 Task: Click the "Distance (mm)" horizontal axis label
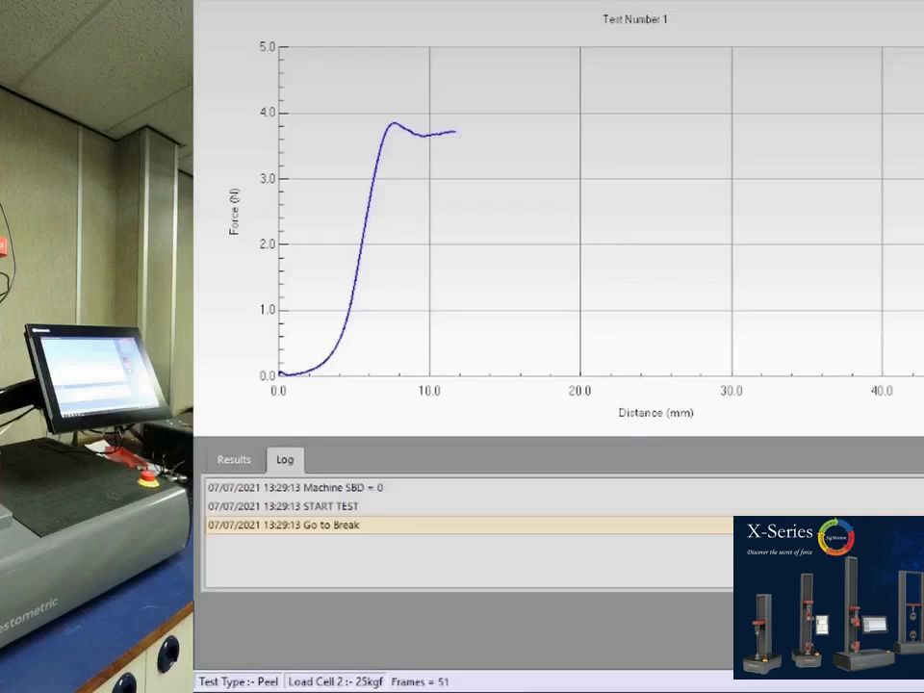(655, 413)
